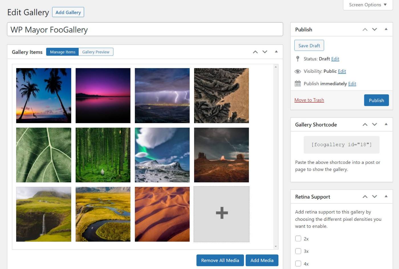Click Save Draft button
Viewport: 399px width, 269px height.
pyautogui.click(x=309, y=46)
